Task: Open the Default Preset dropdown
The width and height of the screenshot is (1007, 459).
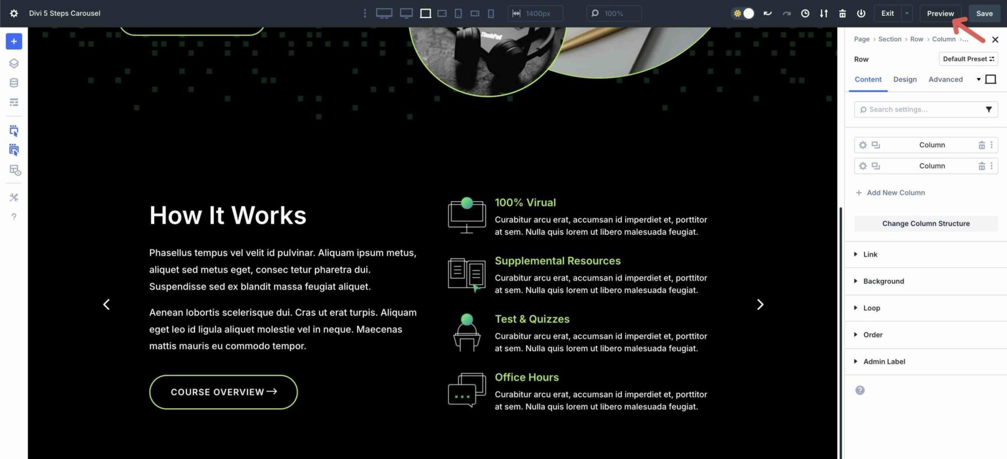Action: point(968,59)
